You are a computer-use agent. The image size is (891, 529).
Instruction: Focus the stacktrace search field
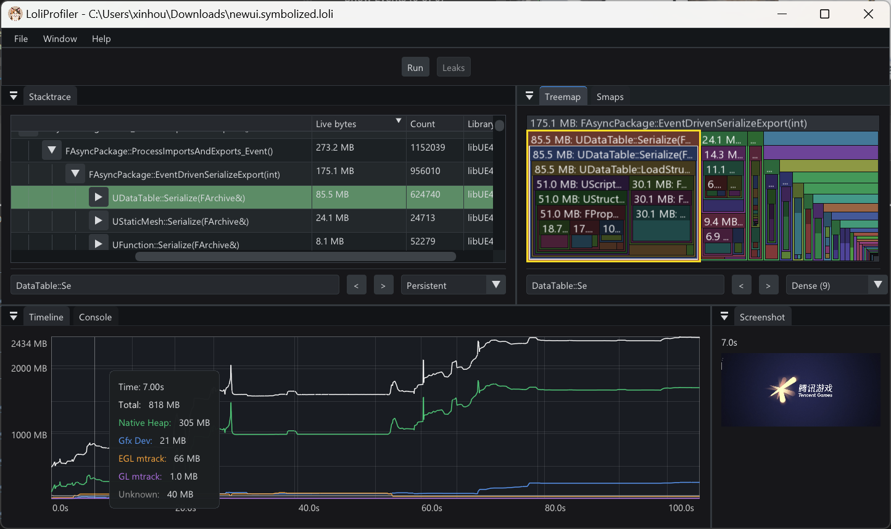(x=175, y=285)
